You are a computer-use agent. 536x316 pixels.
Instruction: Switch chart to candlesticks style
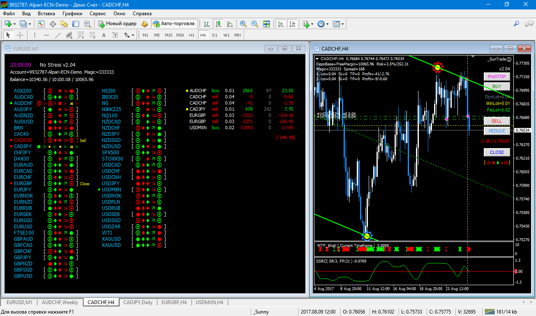tap(218, 24)
